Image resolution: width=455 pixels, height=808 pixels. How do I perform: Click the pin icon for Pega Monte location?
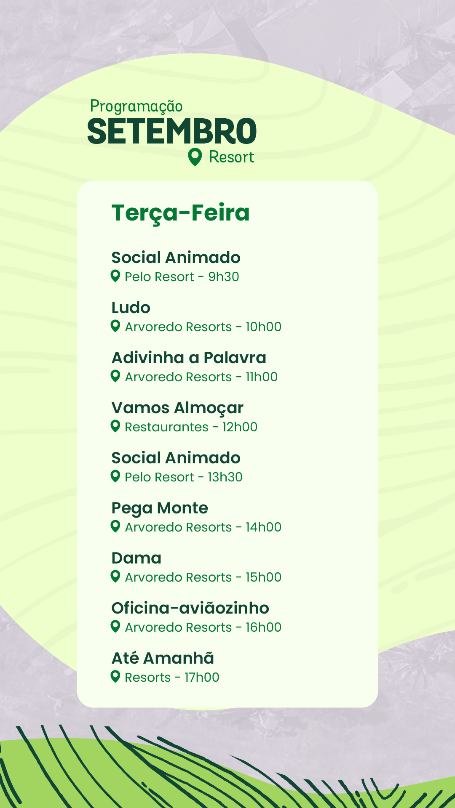coord(115,526)
